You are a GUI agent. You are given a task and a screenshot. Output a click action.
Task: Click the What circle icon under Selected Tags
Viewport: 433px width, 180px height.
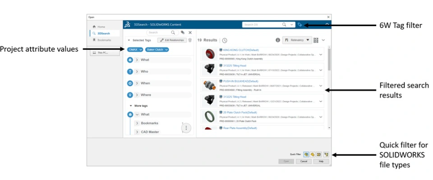130,60
